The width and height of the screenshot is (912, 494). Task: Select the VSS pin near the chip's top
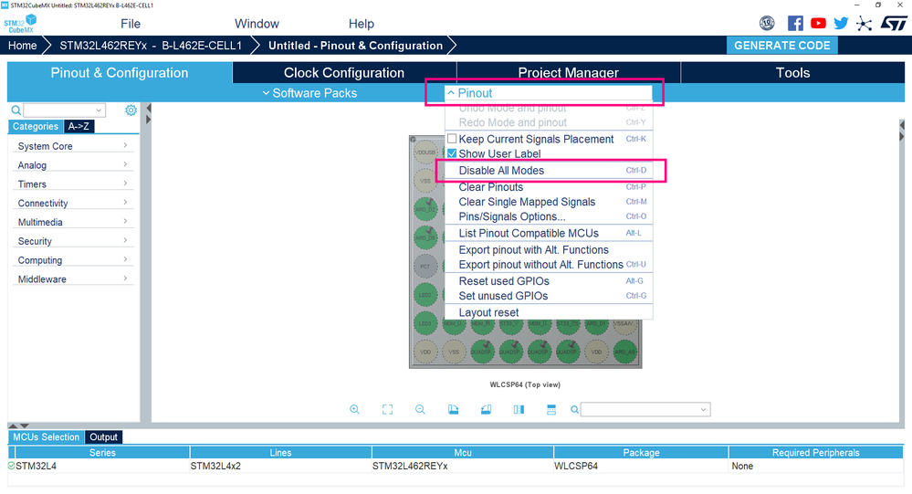425,181
